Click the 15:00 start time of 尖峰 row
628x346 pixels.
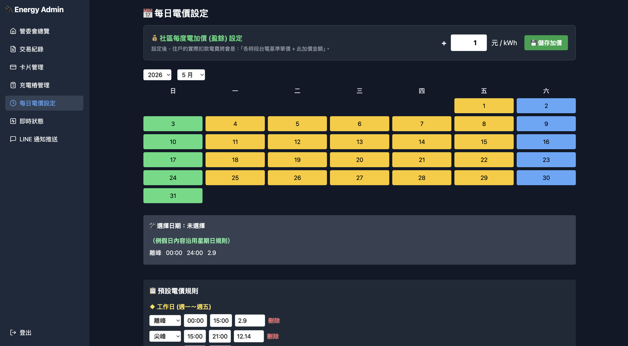(x=195, y=336)
